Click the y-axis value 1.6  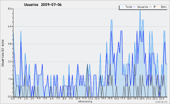pyautogui.click(x=10, y=79)
